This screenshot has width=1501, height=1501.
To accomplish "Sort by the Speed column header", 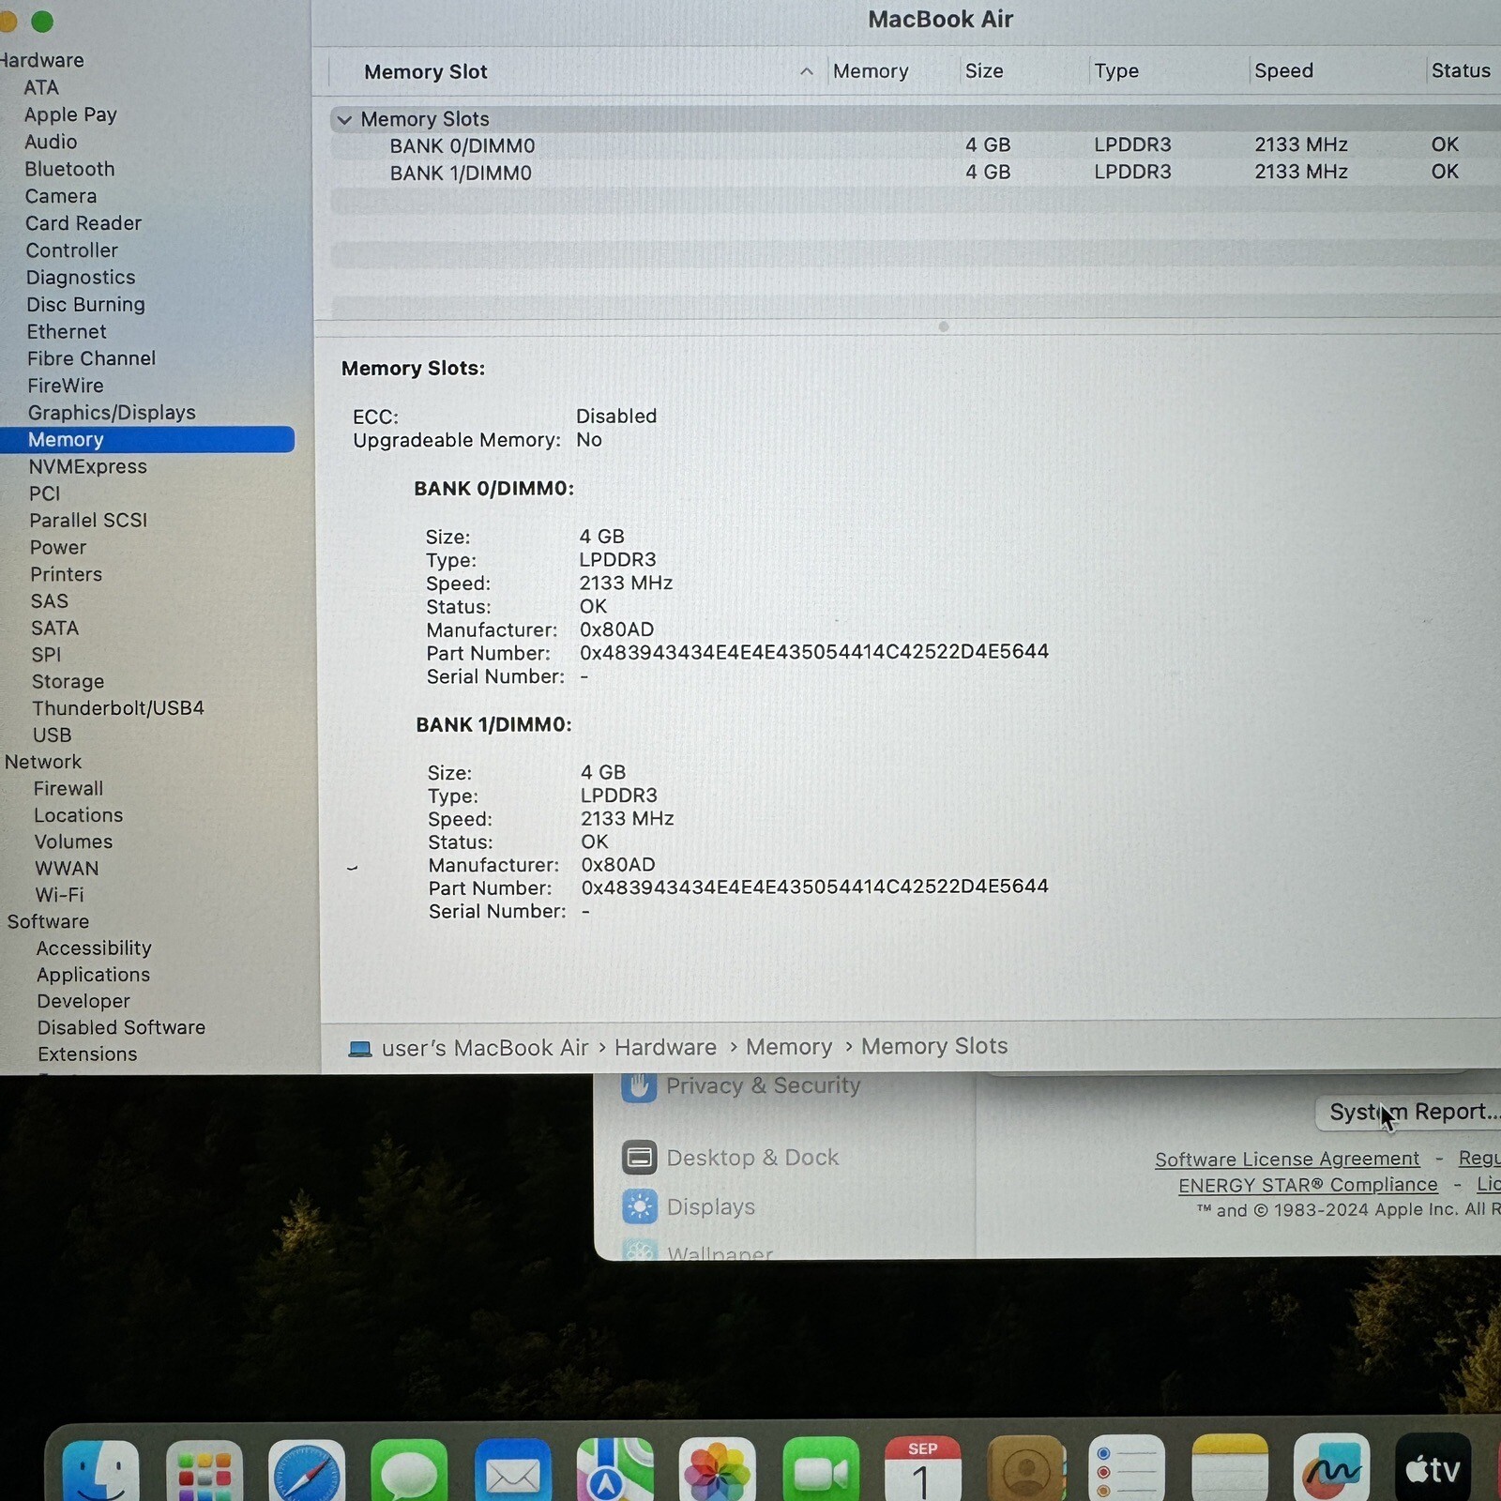I will point(1283,71).
